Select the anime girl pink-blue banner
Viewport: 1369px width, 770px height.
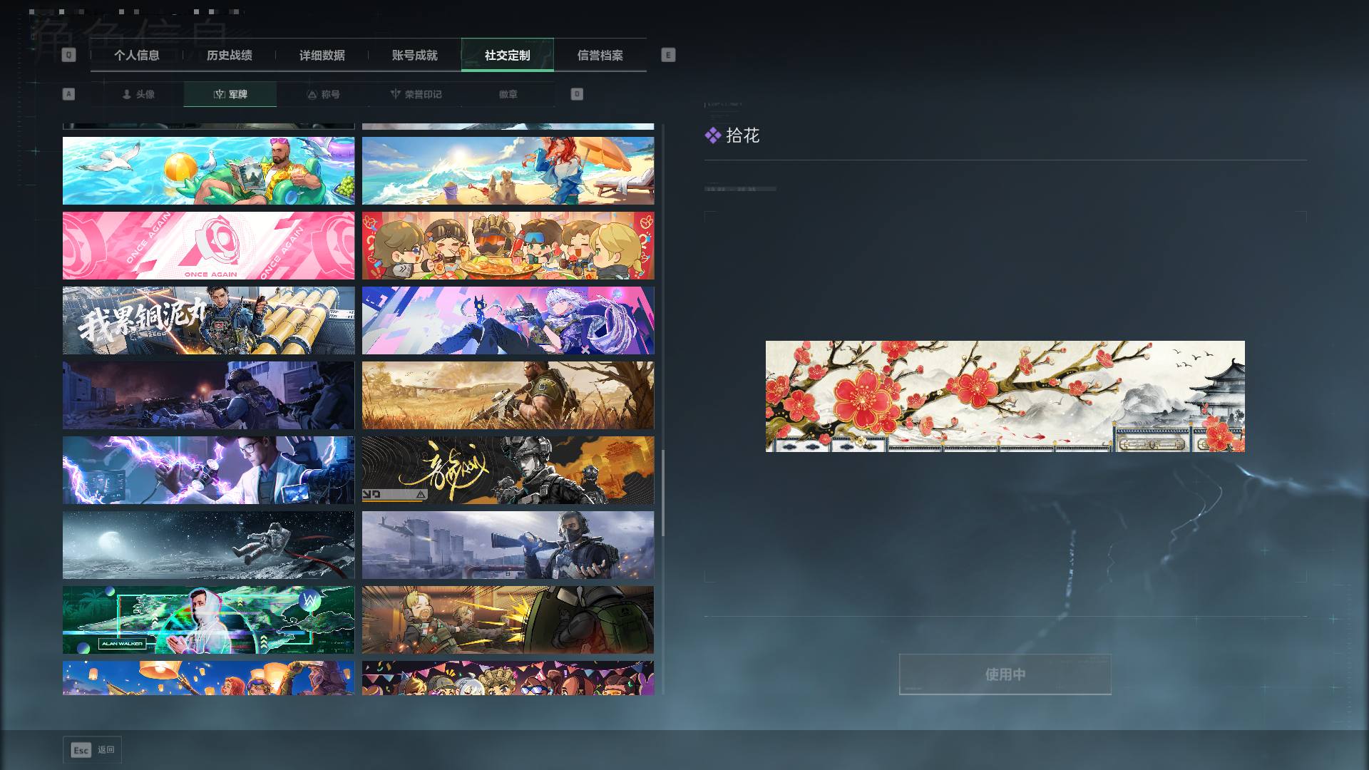[x=508, y=321]
